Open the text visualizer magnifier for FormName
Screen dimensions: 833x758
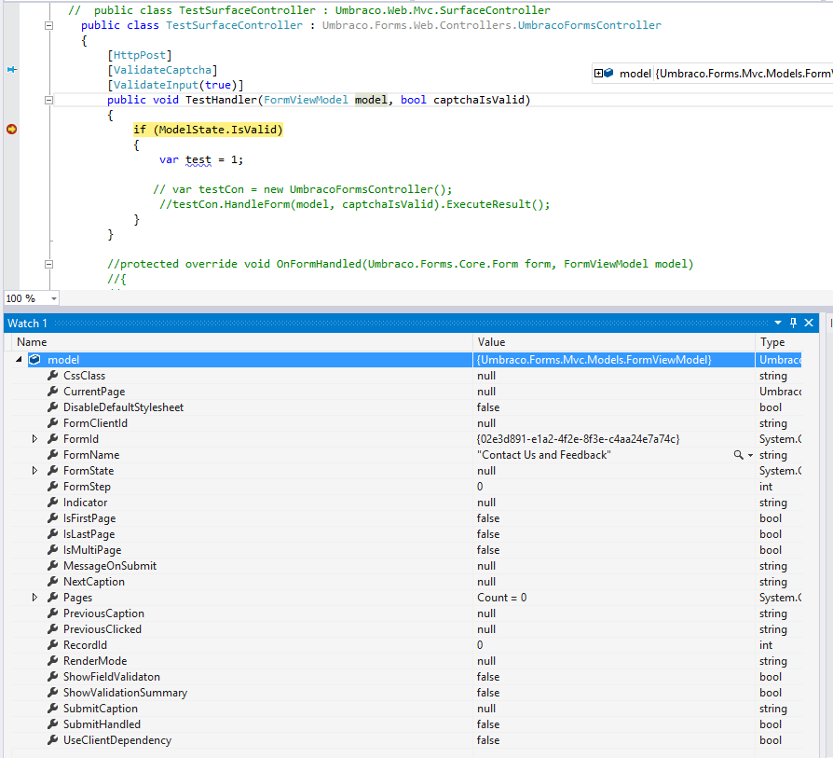[x=739, y=455]
